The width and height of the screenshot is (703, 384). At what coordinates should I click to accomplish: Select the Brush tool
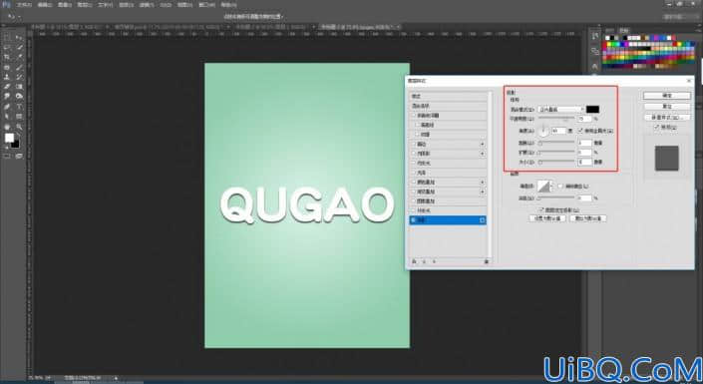point(19,67)
